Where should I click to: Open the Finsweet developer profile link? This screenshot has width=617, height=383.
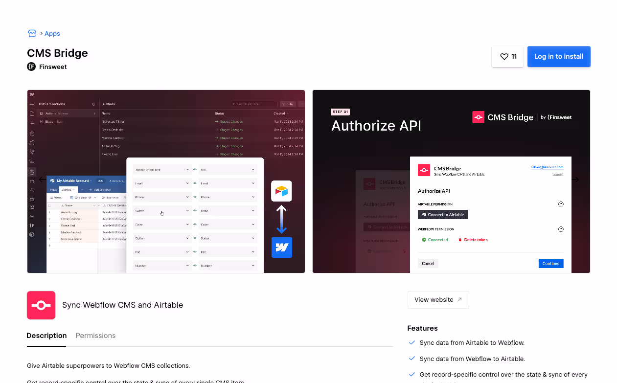point(53,67)
